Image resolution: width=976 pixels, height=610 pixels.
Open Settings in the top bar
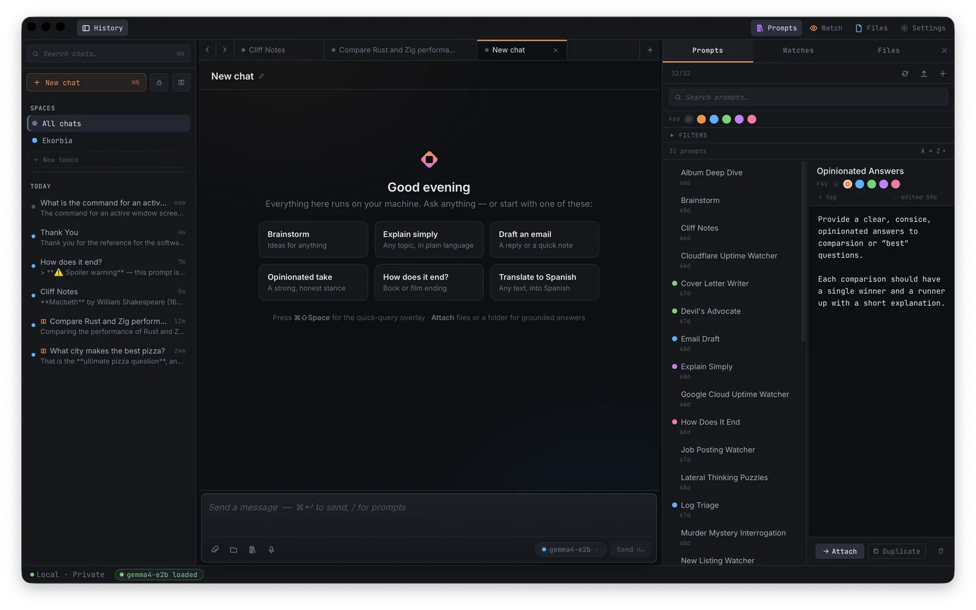(923, 28)
